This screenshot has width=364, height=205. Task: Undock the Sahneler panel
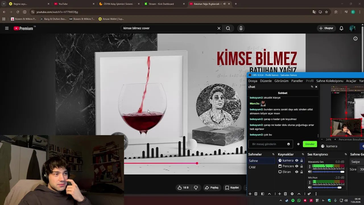pos(273,154)
